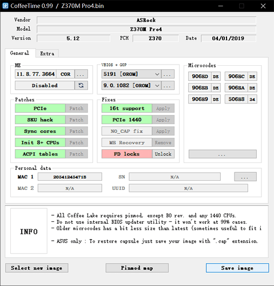Click Patch button for SKU hack
The width and height of the screenshot is (274, 286).
click(x=77, y=120)
